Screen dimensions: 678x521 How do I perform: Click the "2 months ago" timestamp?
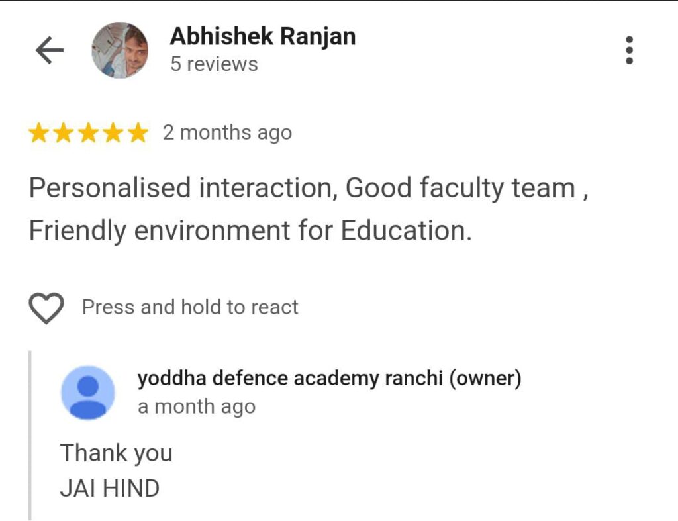pos(227,133)
